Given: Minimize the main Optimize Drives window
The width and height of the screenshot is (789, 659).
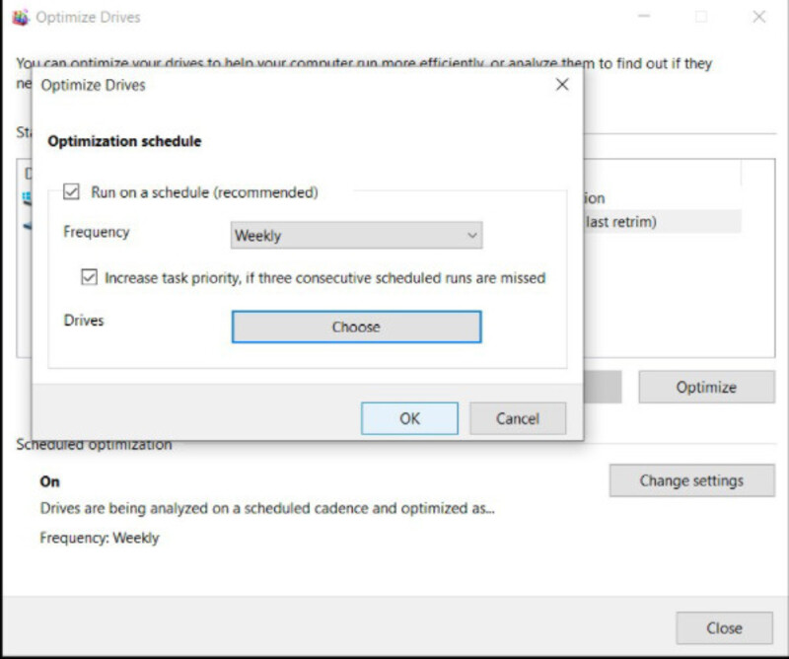Looking at the screenshot, I should [644, 17].
